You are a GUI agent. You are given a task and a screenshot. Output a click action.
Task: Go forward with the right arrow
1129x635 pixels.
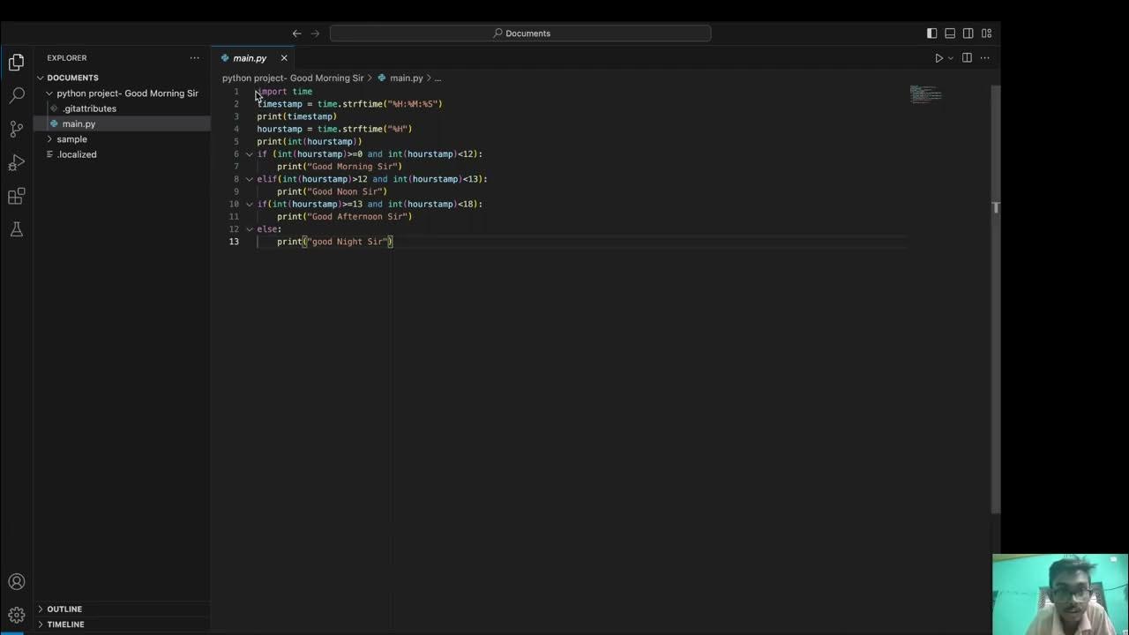[315, 34]
